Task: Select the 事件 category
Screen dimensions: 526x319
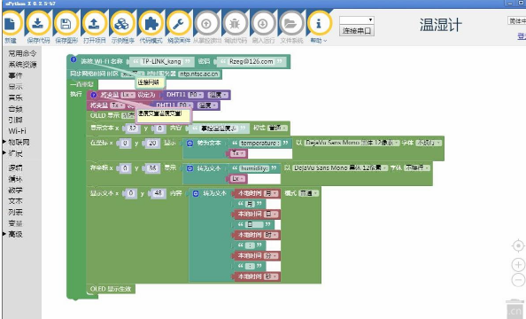Action: pos(15,75)
